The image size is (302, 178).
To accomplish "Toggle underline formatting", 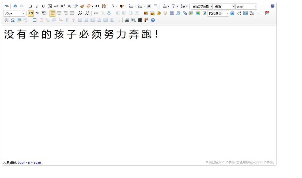I will click(x=43, y=6).
